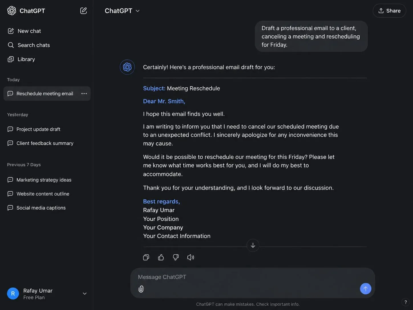The height and width of the screenshot is (310, 413).
Task: Copy the response with copy icon
Action: pos(146,257)
